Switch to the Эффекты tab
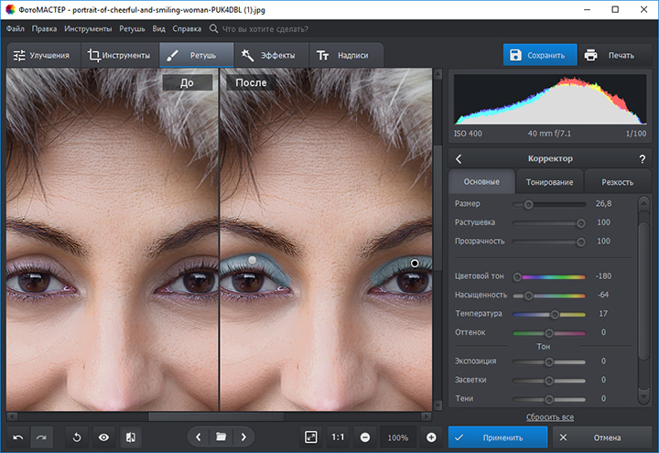The width and height of the screenshot is (659, 453). tap(272, 55)
